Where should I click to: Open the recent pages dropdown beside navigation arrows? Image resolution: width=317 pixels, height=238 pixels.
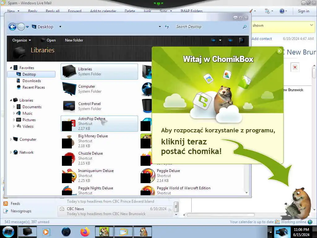pos(27,27)
